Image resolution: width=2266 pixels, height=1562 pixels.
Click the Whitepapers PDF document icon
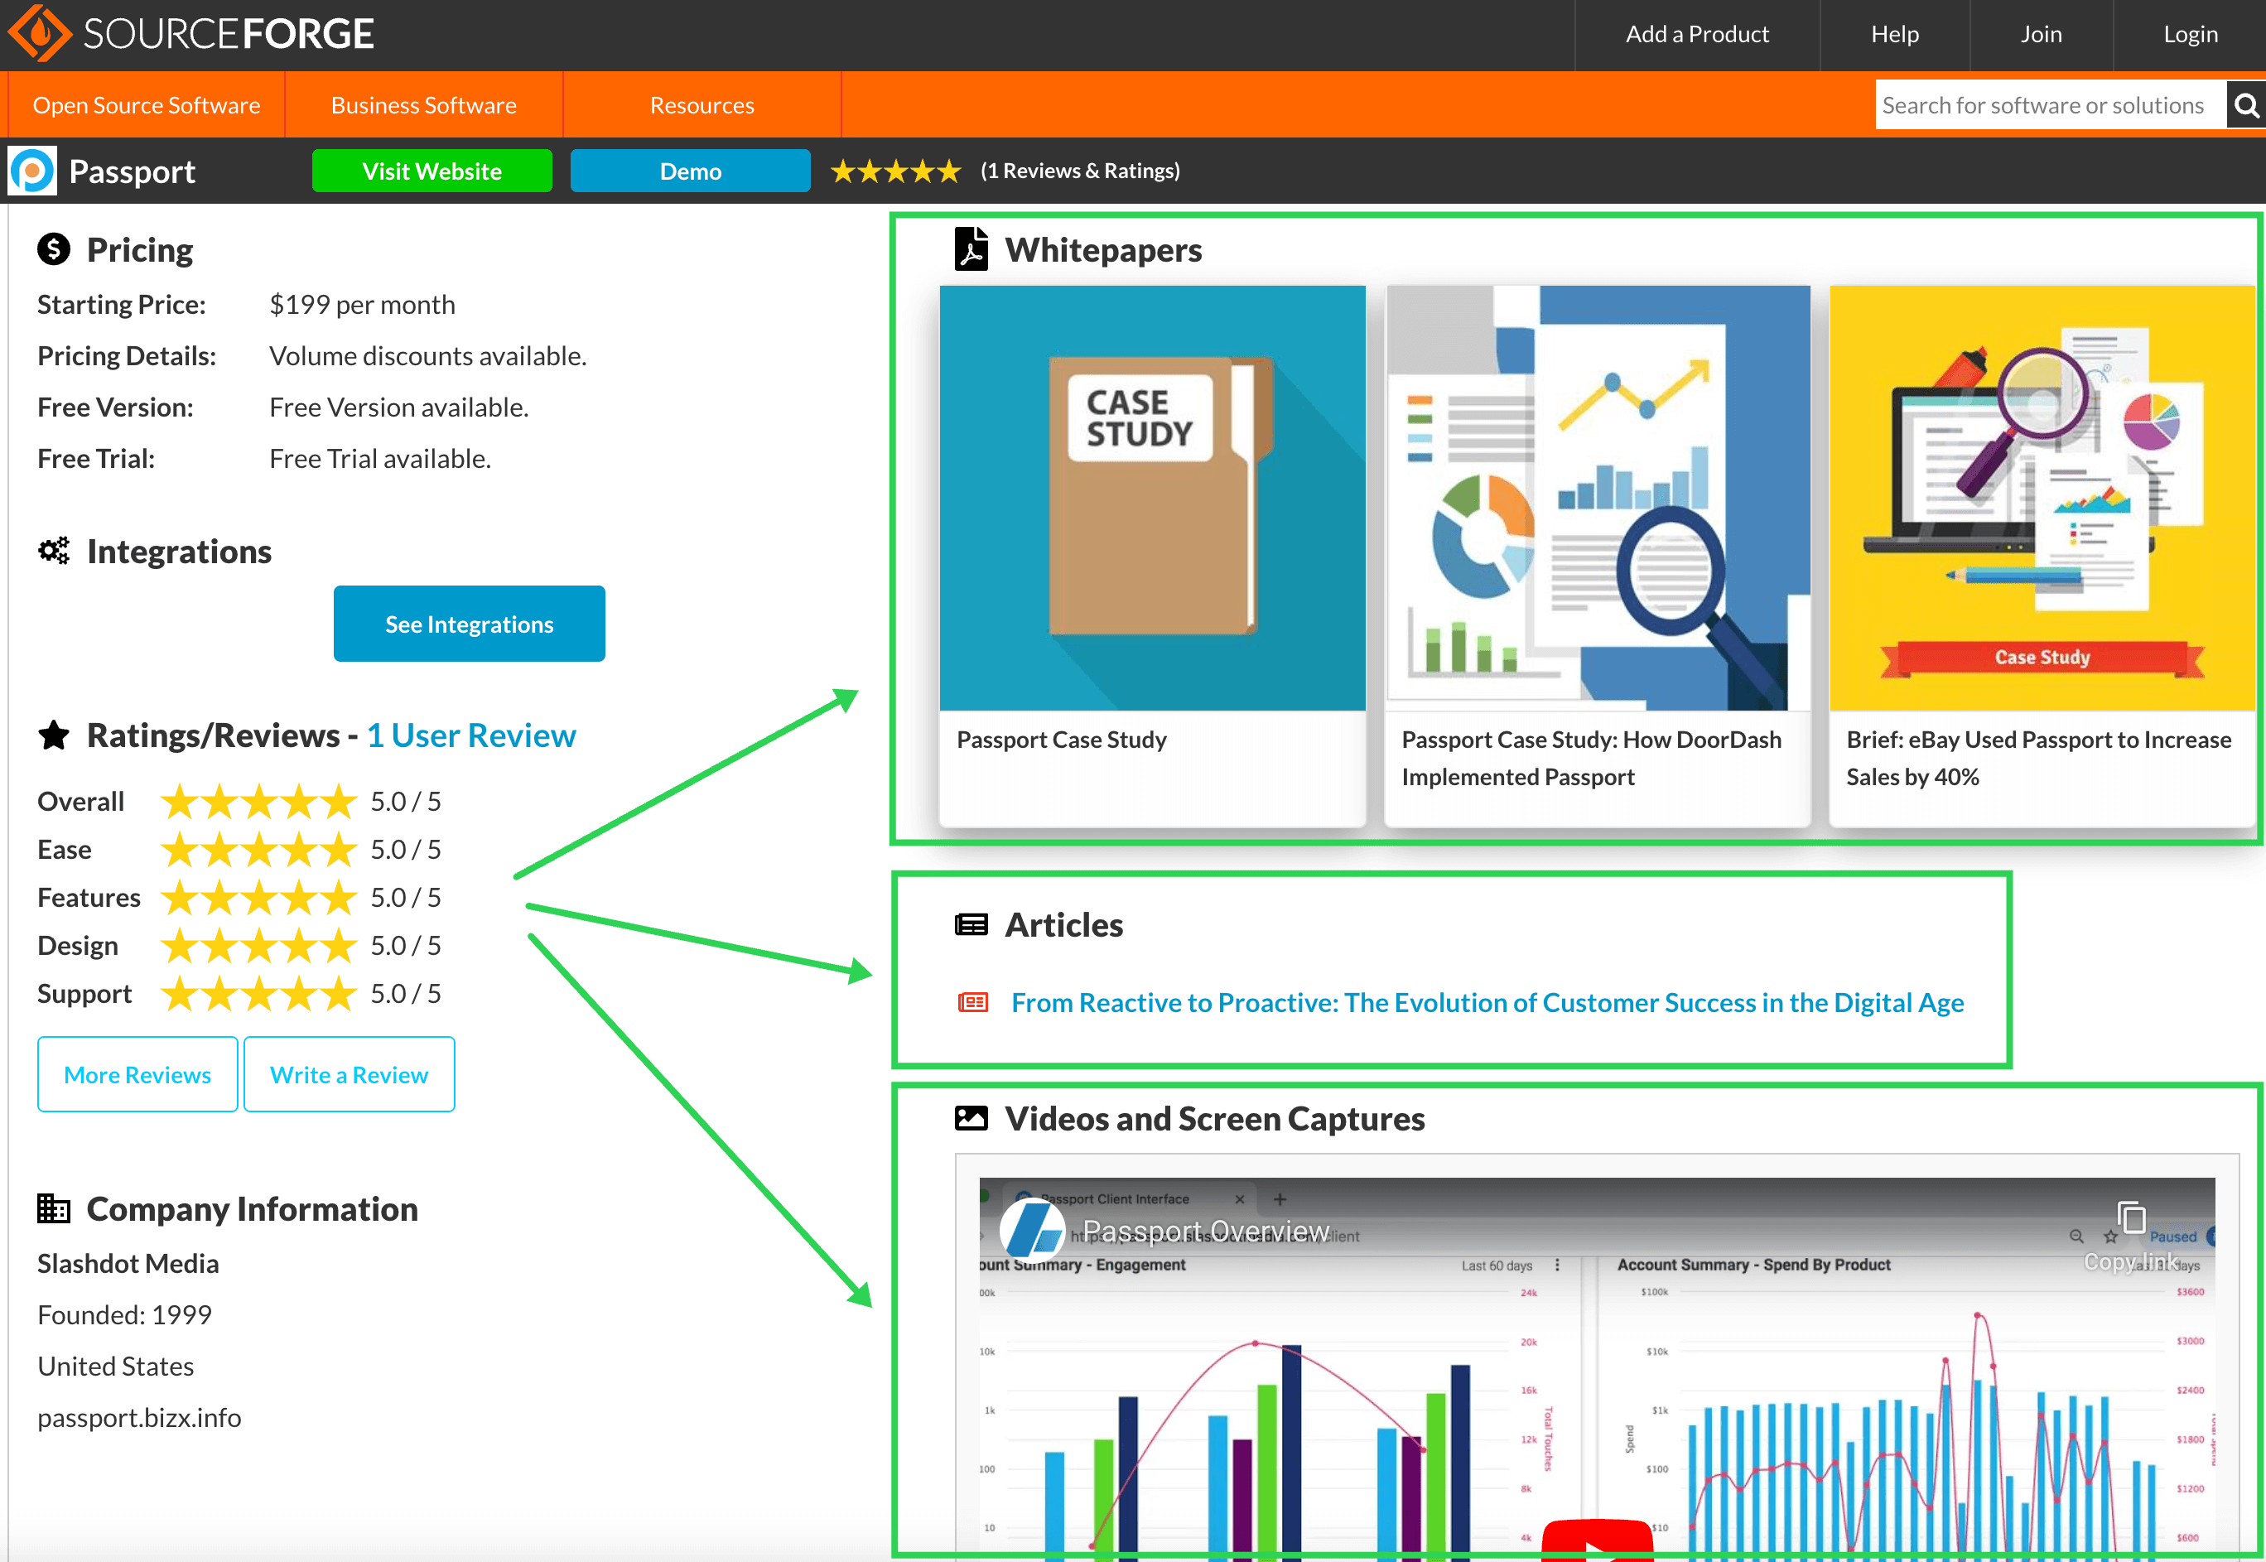coord(971,248)
